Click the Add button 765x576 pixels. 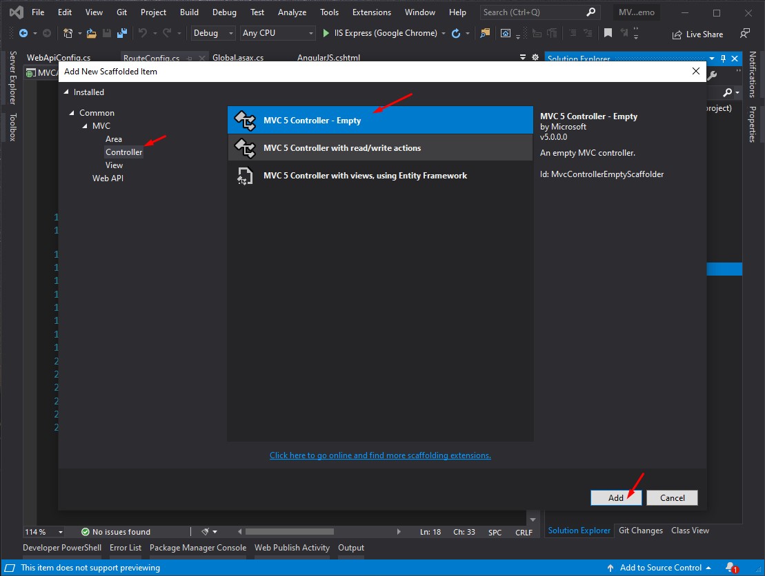point(616,497)
